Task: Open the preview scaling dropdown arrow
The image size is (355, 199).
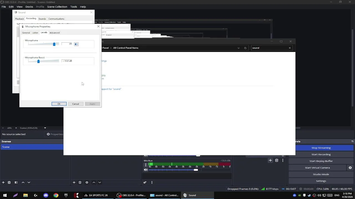Action: tap(45, 128)
